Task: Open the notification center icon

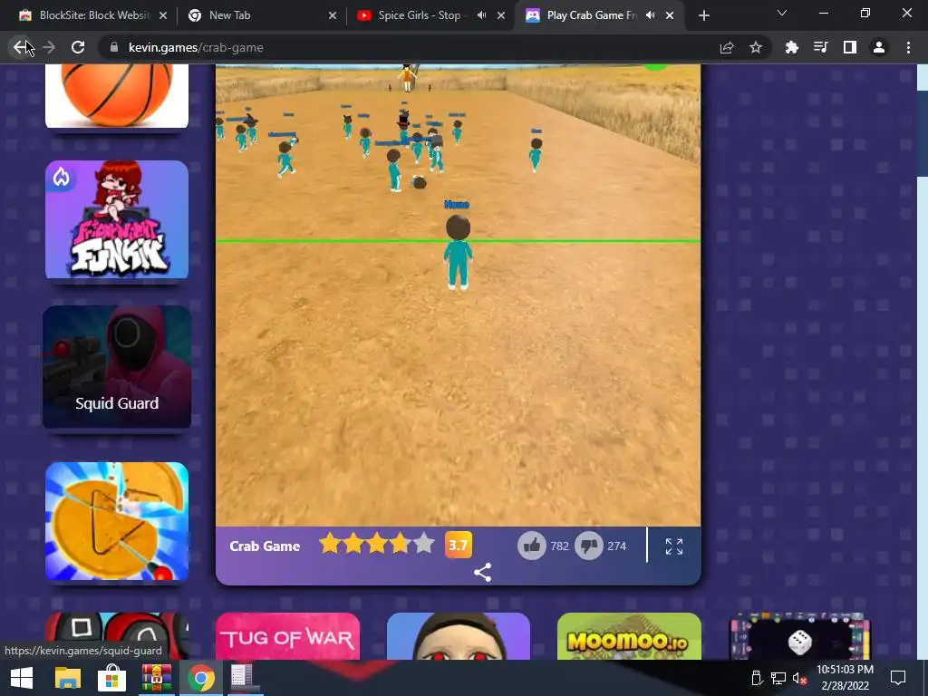Action: 898,678
